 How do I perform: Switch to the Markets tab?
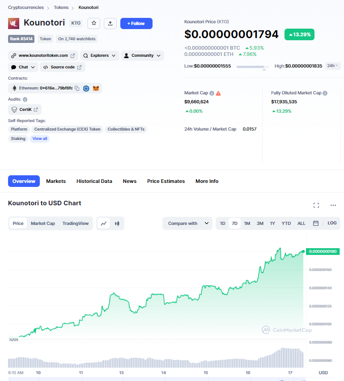(x=56, y=181)
